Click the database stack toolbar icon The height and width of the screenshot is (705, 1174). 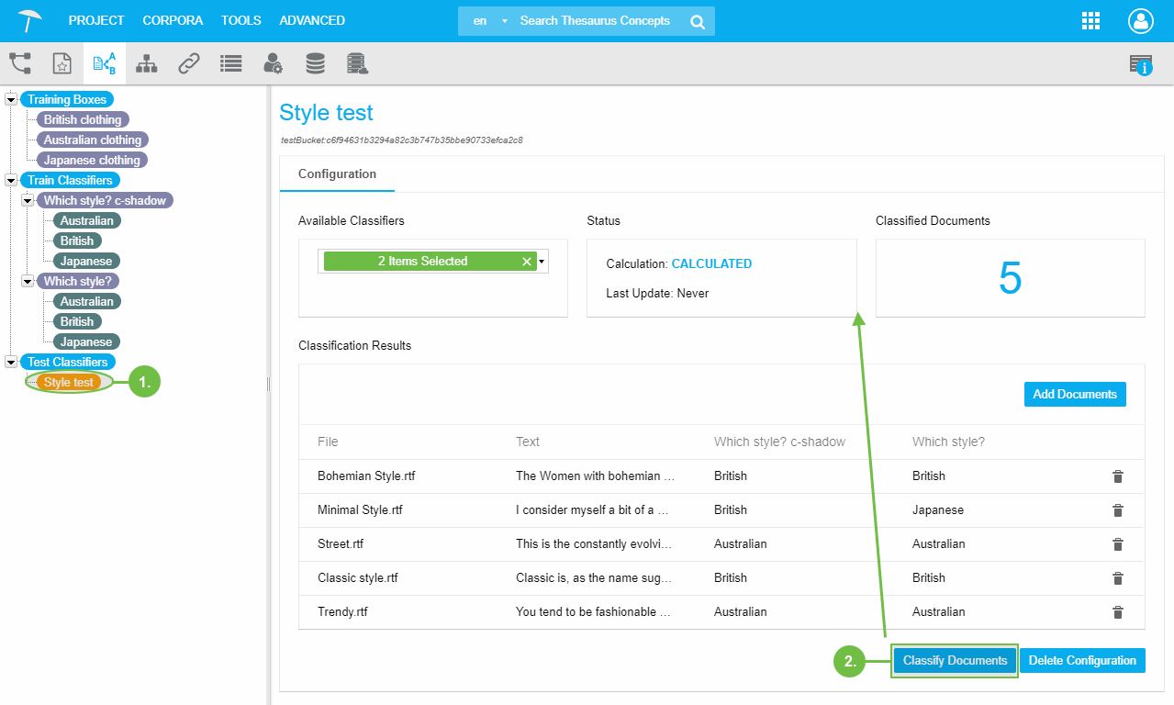[315, 63]
